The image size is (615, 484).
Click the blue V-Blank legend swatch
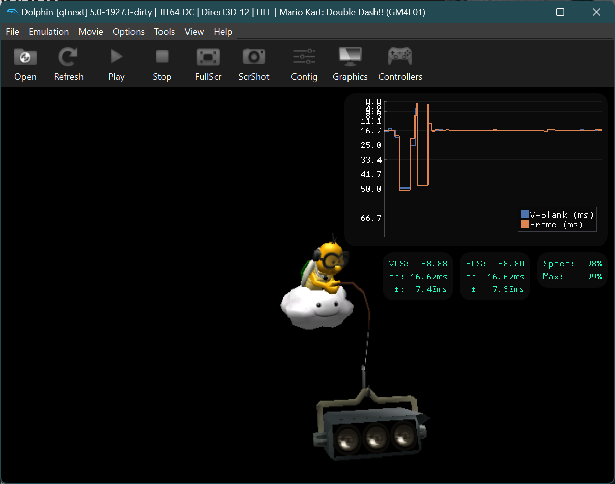click(x=525, y=214)
